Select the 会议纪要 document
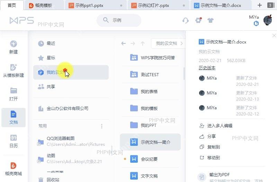This screenshot has height=182, width=277. 150,159
